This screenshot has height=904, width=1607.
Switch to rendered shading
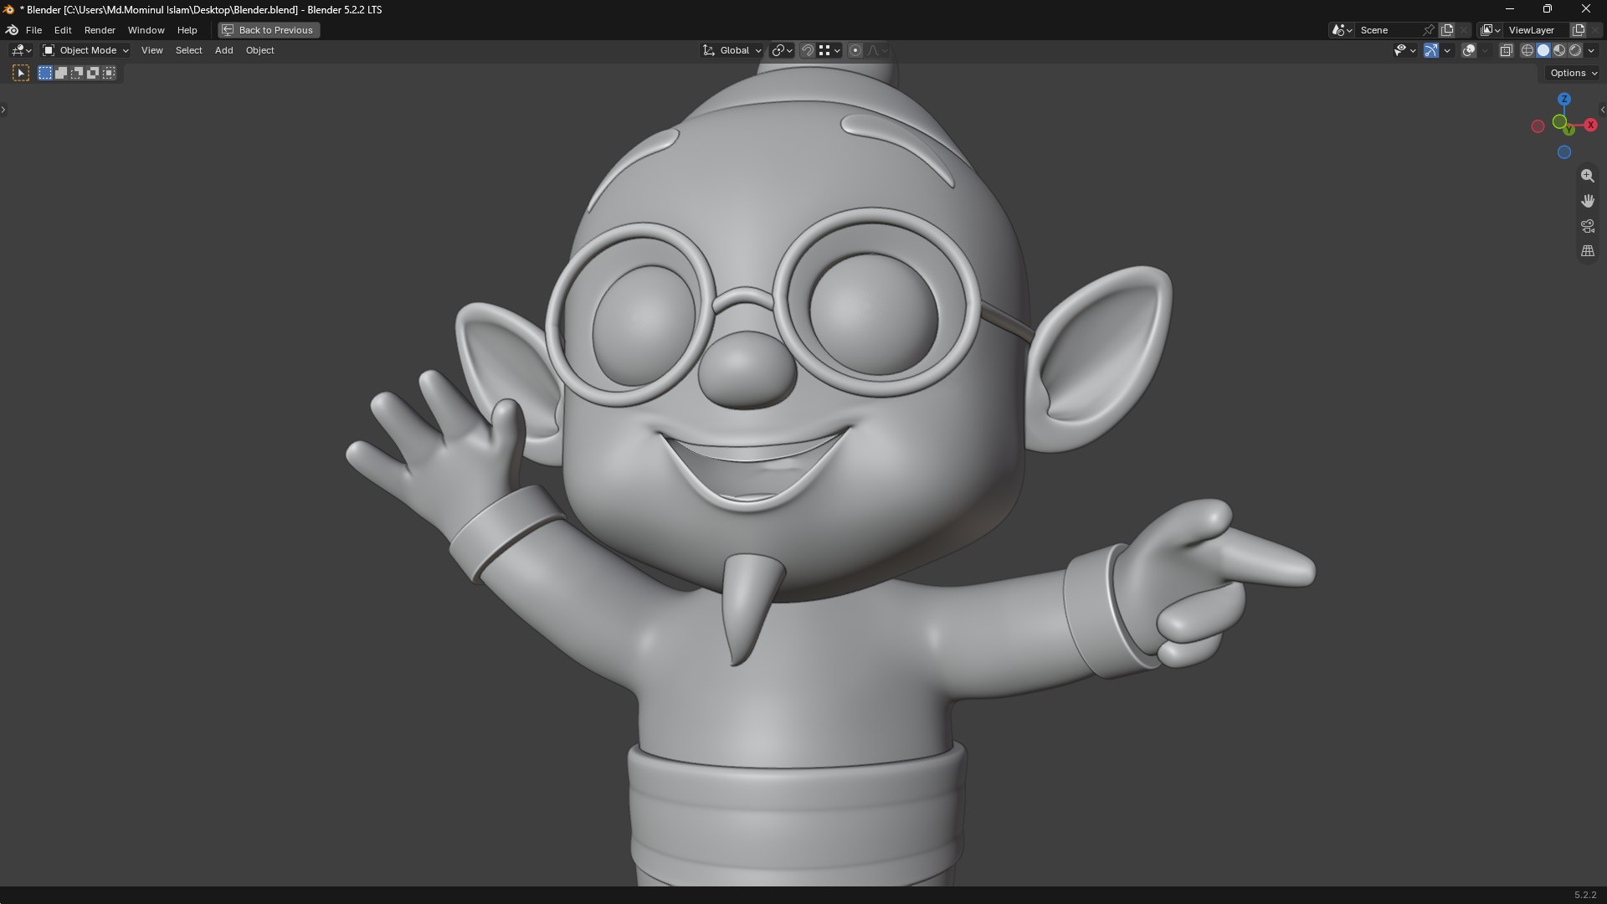(1575, 51)
